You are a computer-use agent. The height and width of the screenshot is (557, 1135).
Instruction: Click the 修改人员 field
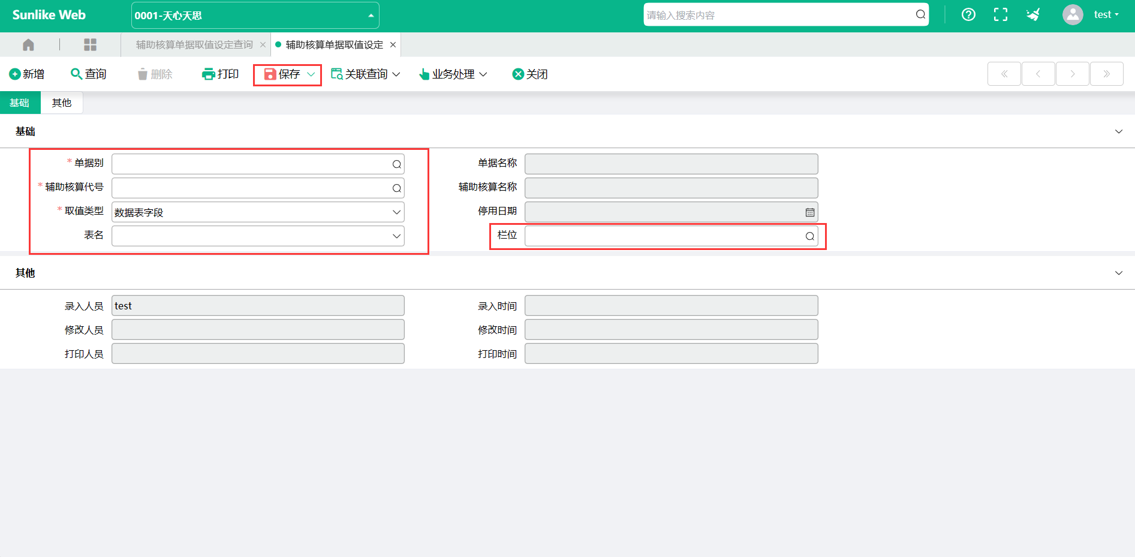point(258,330)
